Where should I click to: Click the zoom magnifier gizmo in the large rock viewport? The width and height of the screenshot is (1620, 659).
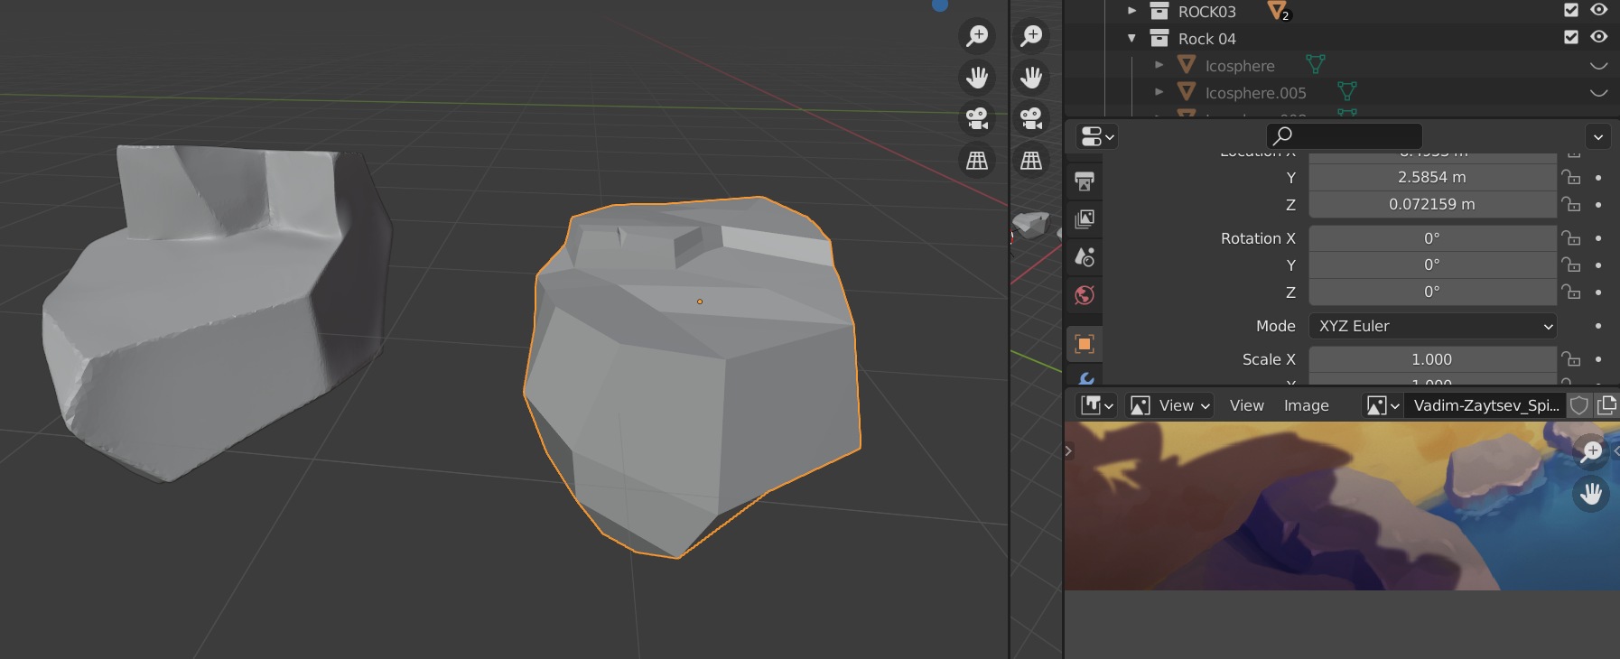coord(977,36)
